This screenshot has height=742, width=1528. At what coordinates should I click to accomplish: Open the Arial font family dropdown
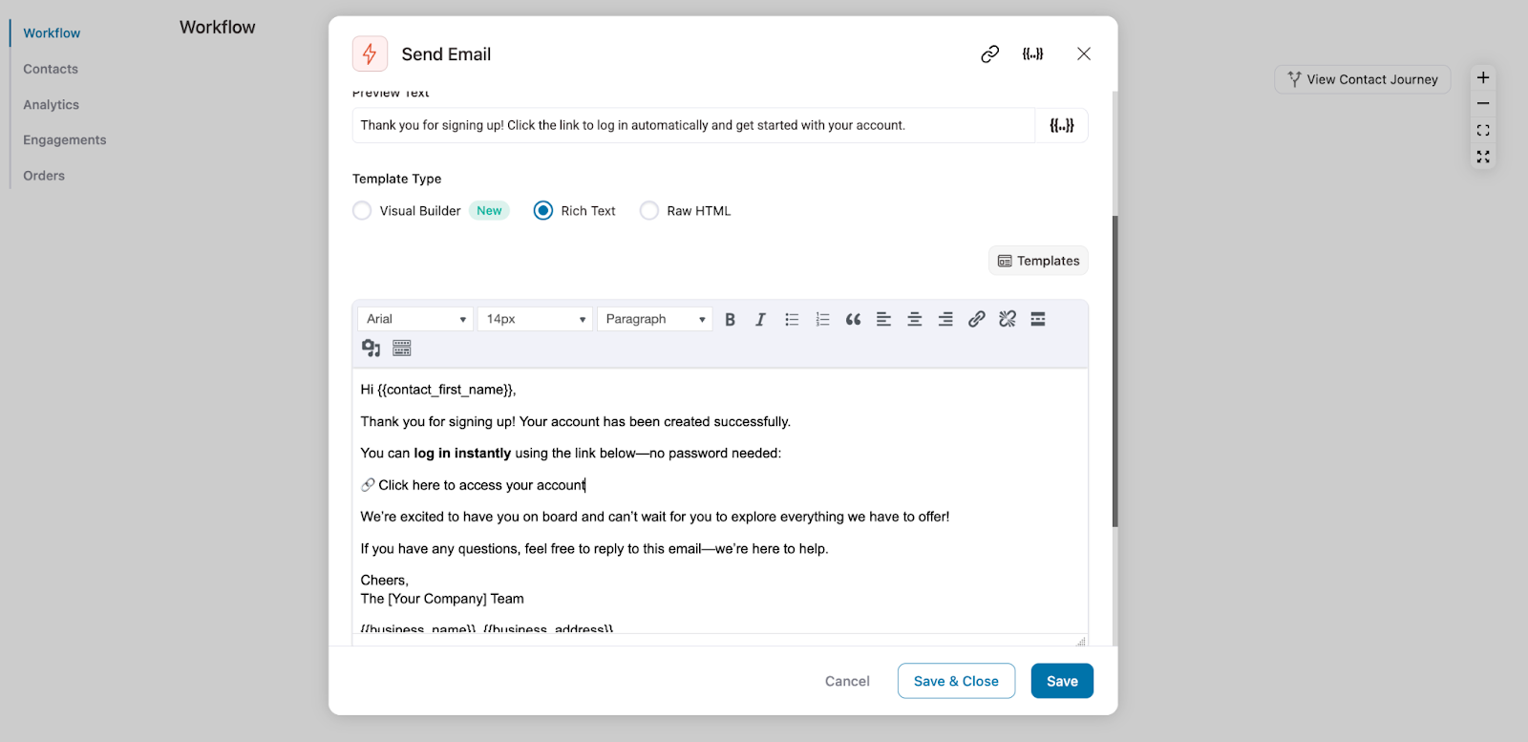tap(414, 318)
